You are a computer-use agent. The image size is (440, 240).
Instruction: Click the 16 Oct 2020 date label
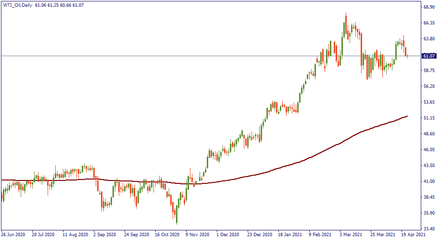click(166, 235)
